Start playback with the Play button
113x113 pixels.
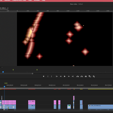[x=65, y=76]
